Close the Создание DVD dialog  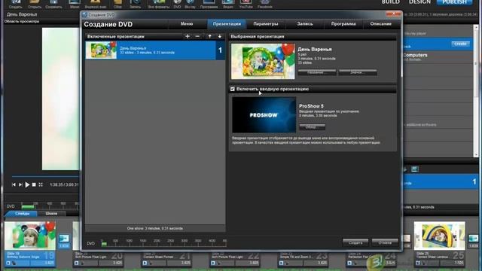click(393, 14)
